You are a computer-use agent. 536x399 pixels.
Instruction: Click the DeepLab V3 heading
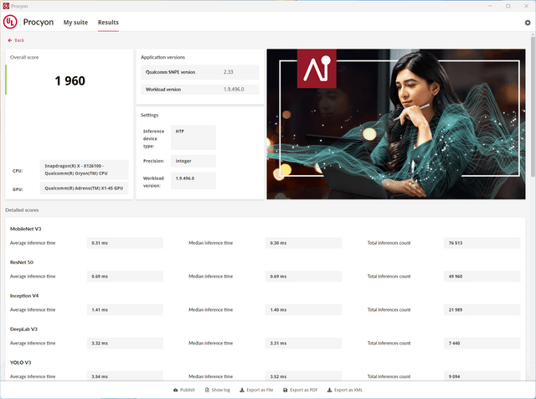click(23, 329)
